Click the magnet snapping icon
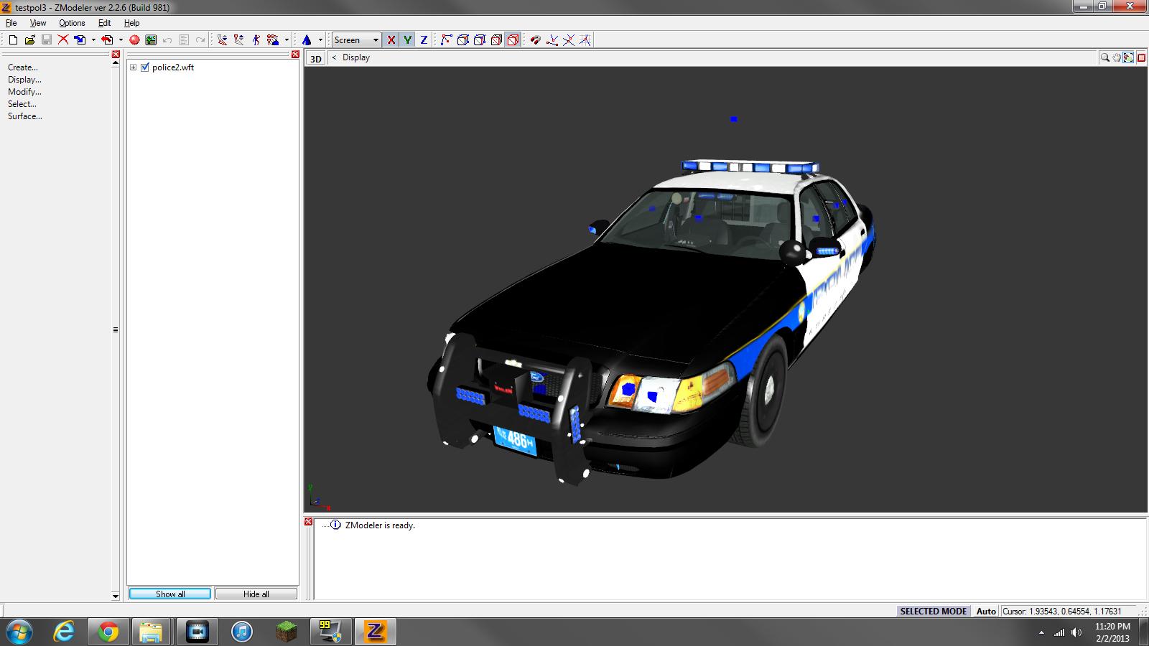The height and width of the screenshot is (646, 1149). pyautogui.click(x=535, y=40)
